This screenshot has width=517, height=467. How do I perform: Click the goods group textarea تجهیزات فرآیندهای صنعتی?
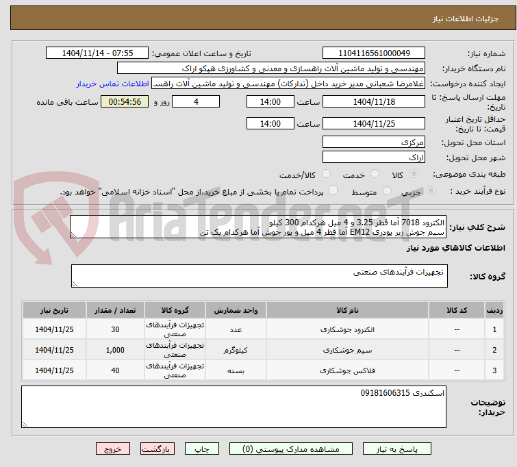(x=260, y=276)
